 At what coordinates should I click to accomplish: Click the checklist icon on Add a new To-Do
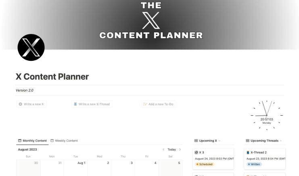pos(145,104)
